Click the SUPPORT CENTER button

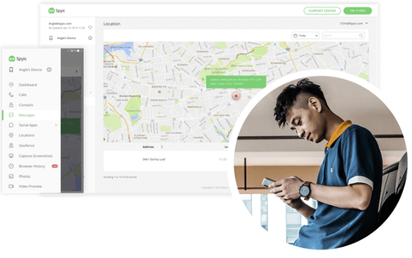point(322,10)
